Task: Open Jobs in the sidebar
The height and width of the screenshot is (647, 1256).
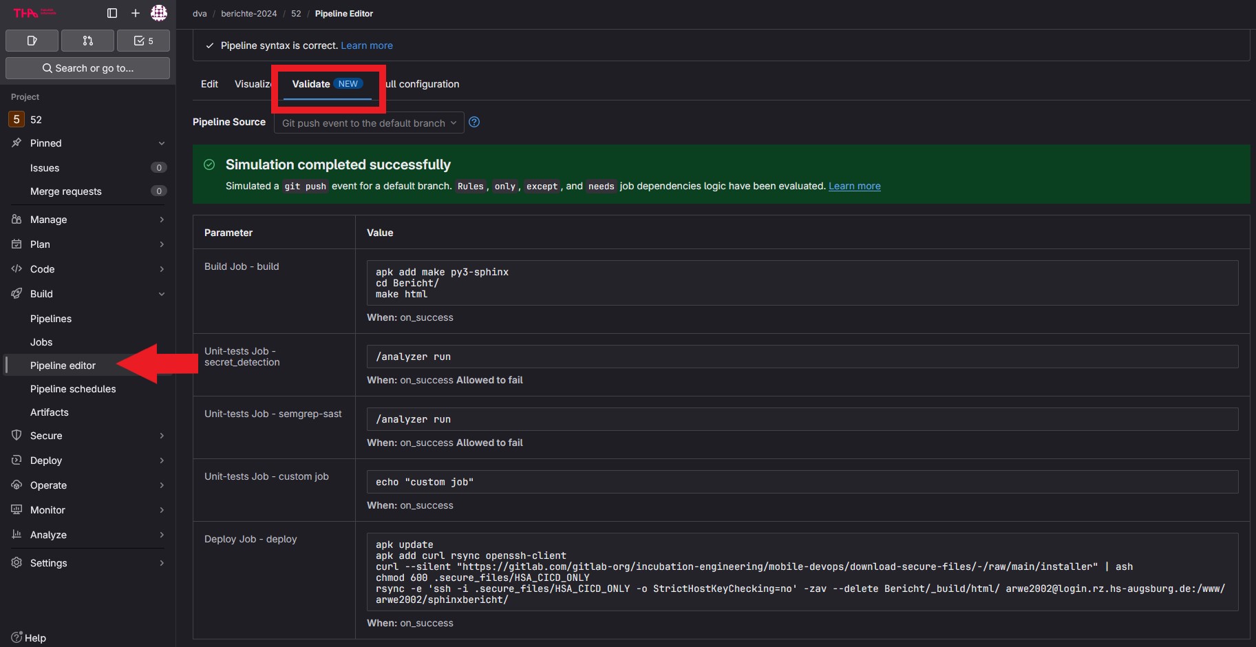Action: [88, 342]
